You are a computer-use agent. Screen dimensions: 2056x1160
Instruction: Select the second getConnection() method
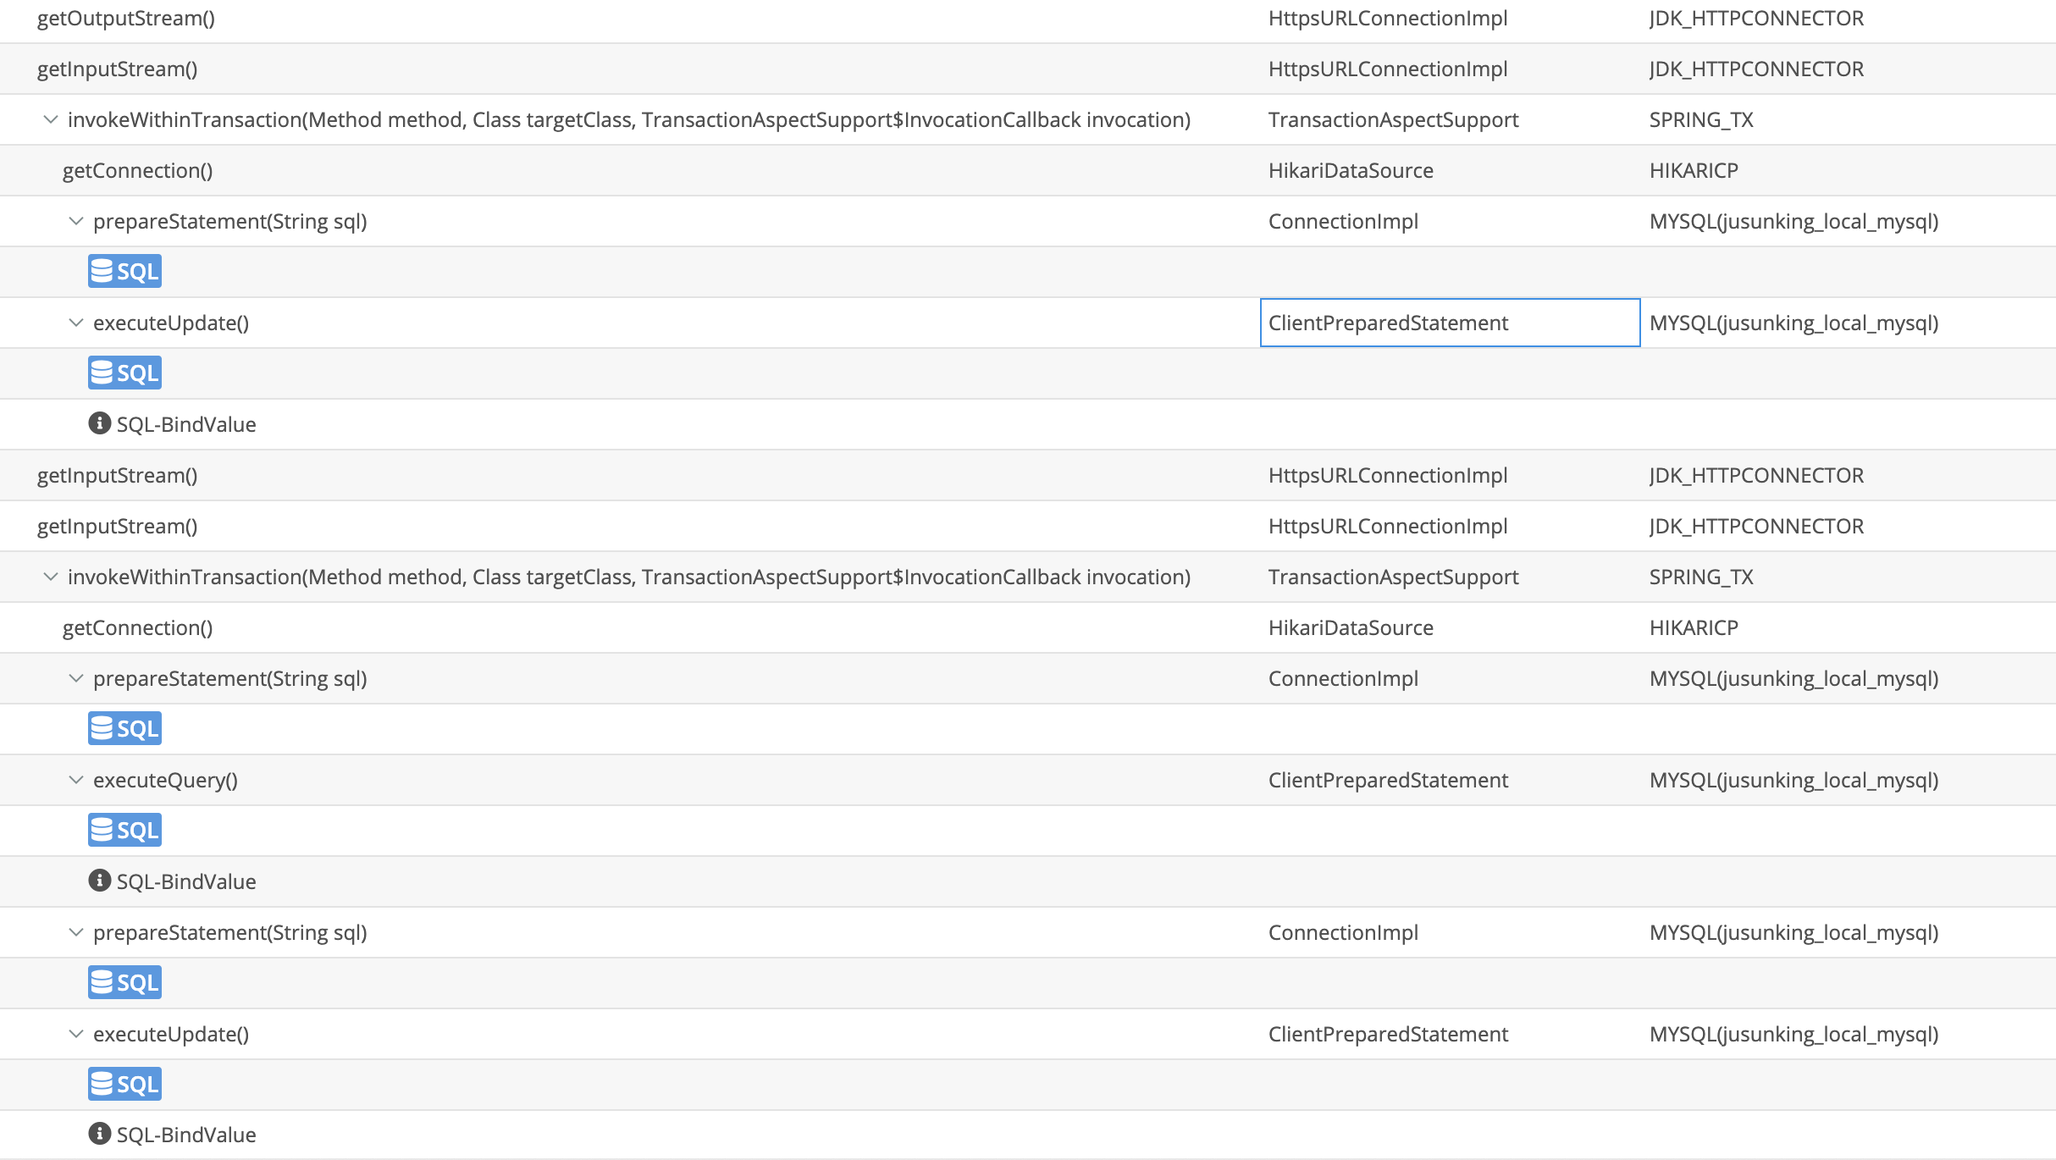[x=138, y=627]
